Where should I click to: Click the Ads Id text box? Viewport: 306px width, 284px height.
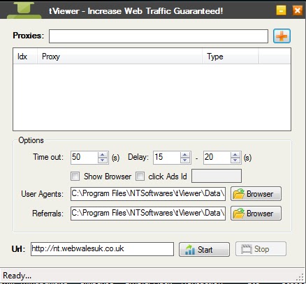click(217, 176)
